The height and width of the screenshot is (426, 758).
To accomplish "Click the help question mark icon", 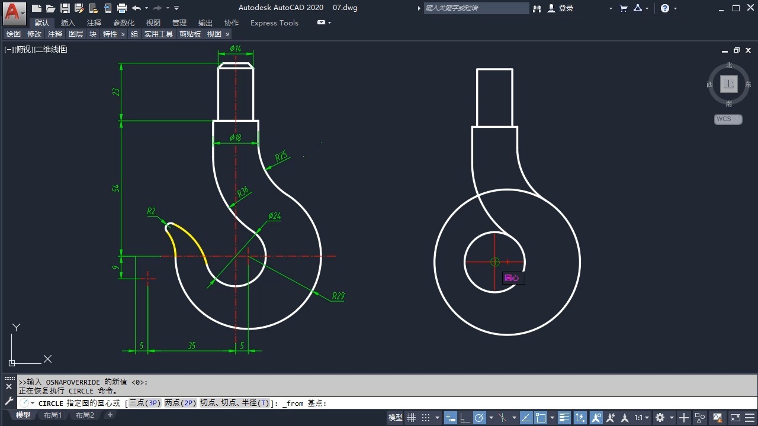I will point(665,8).
